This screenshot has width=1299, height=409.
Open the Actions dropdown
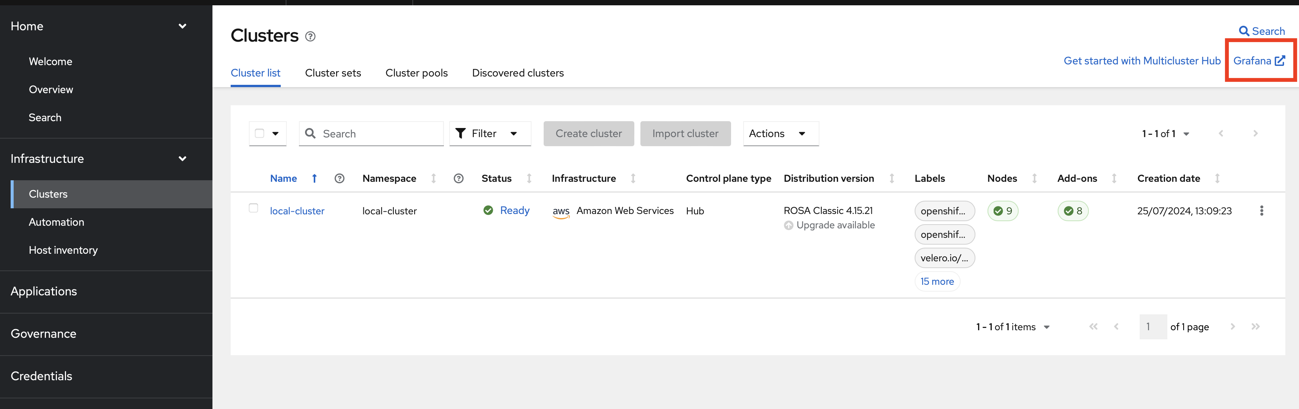coord(781,134)
